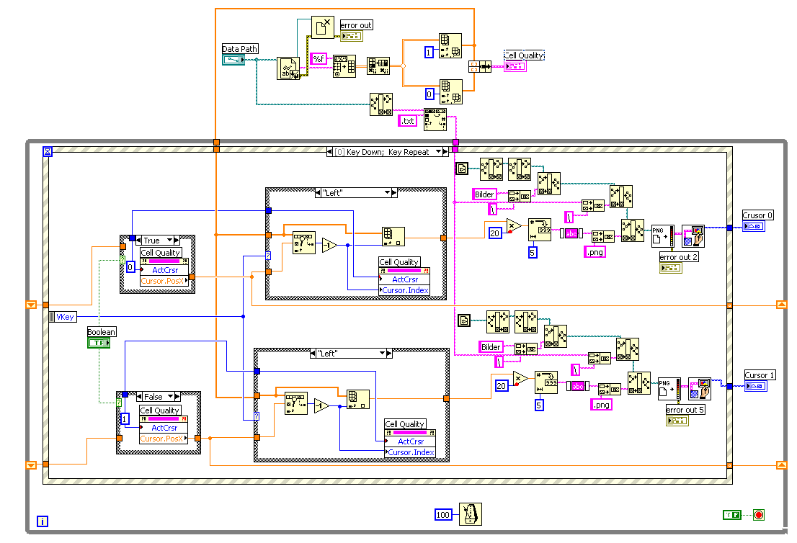Select the Cell Quality indicator terminal
This screenshot has height=543, width=797.
(515, 66)
